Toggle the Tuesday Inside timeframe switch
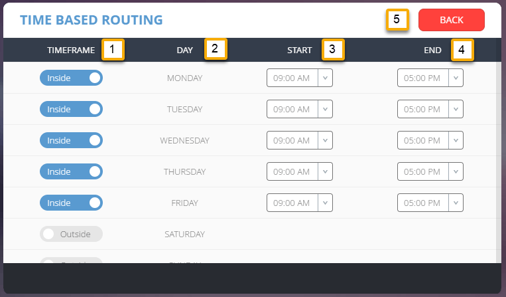Viewport: 506px width, 297px height. tap(71, 109)
